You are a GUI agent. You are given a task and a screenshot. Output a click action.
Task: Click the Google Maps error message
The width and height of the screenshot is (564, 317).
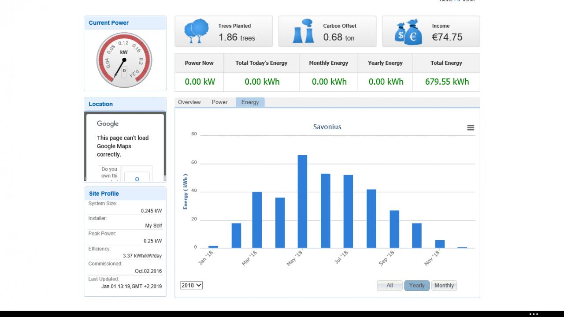(x=123, y=146)
